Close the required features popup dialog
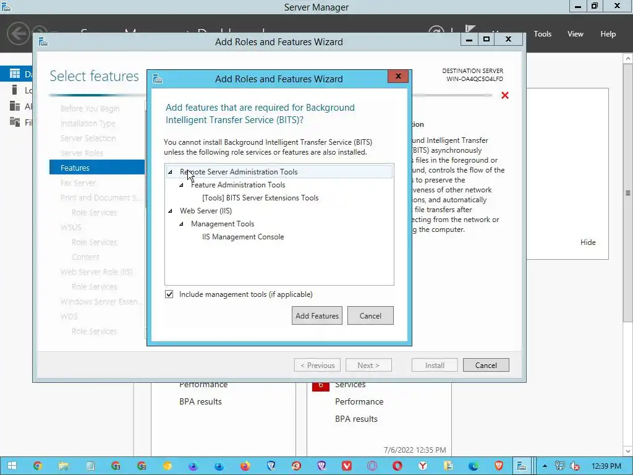 398,76
